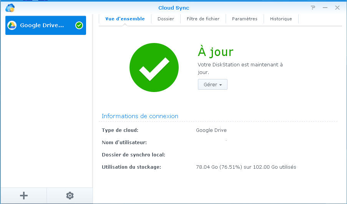The image size is (347, 204).
Task: Go to the Filtre de fichier tab
Action: click(x=203, y=19)
